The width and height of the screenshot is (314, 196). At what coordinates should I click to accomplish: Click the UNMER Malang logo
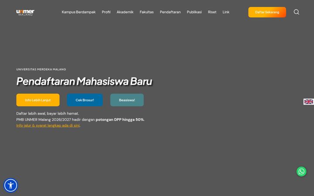(25, 12)
